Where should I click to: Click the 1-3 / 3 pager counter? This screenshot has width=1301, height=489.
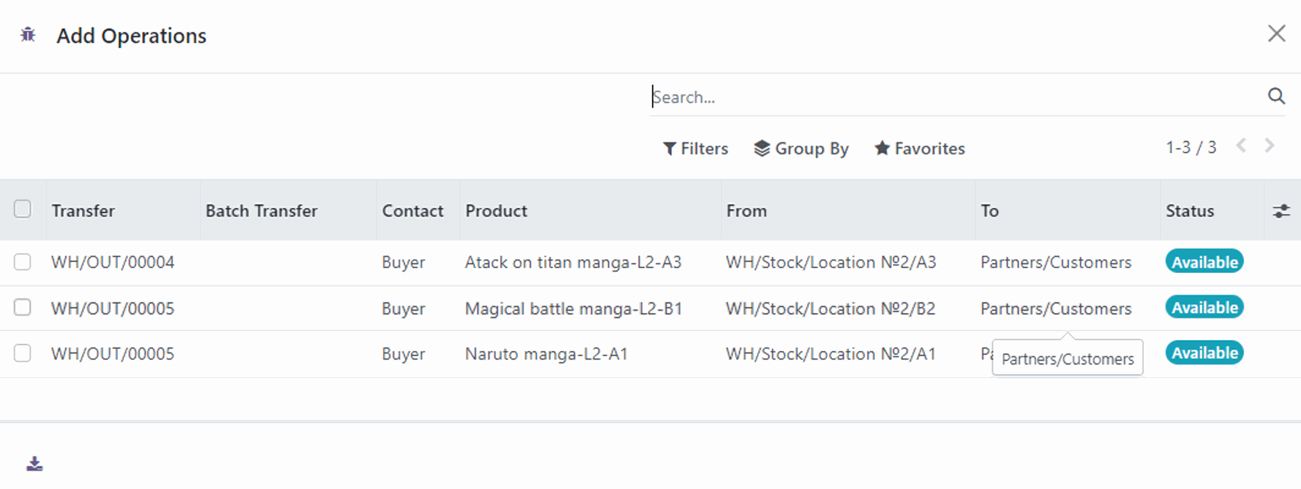(x=1191, y=148)
